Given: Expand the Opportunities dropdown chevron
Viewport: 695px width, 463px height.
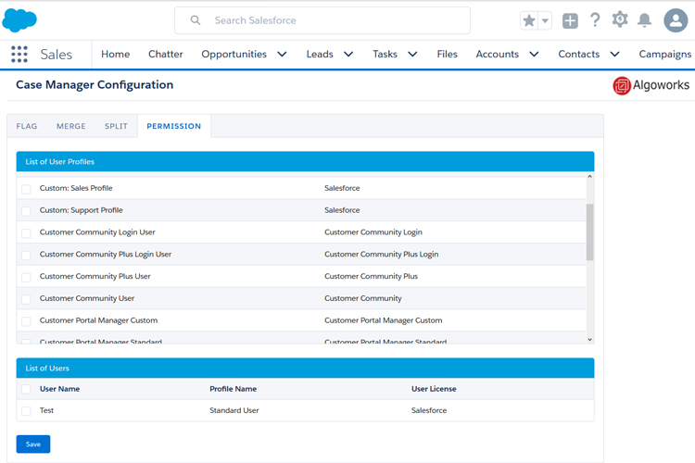Looking at the screenshot, I should (283, 55).
